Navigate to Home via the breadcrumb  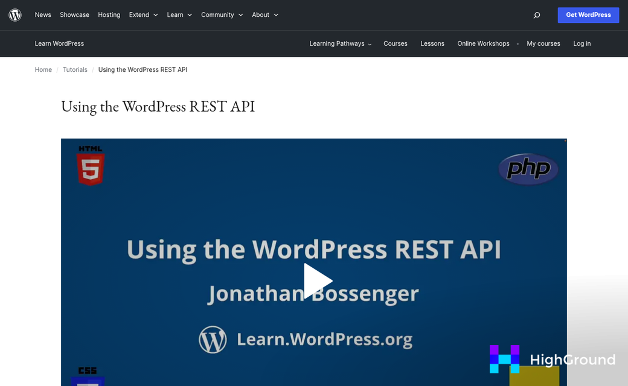pyautogui.click(x=43, y=69)
